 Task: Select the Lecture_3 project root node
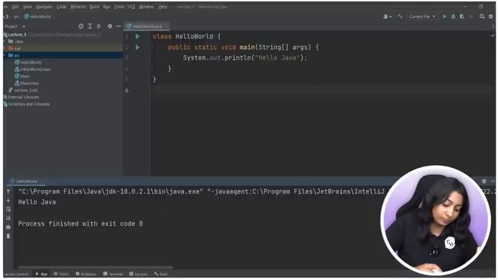17,34
